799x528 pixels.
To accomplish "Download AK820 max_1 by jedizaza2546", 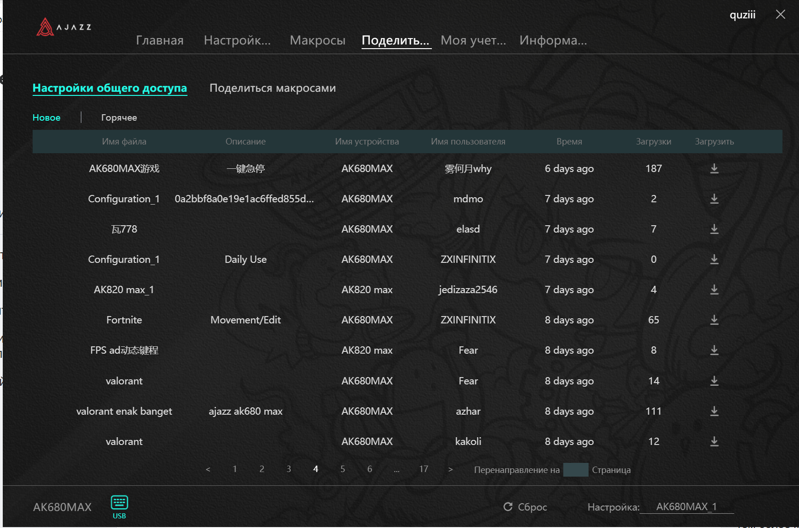I will coord(714,289).
